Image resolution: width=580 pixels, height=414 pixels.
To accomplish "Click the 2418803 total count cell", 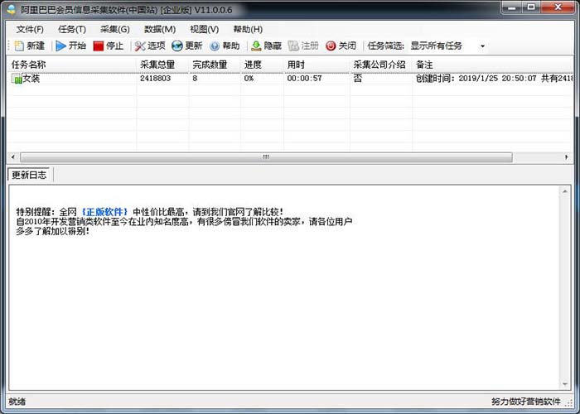I will [x=156, y=79].
